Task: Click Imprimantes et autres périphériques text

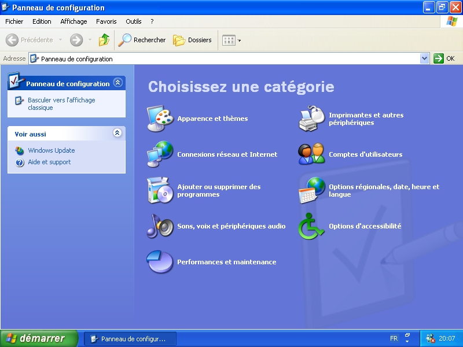Action: point(366,119)
